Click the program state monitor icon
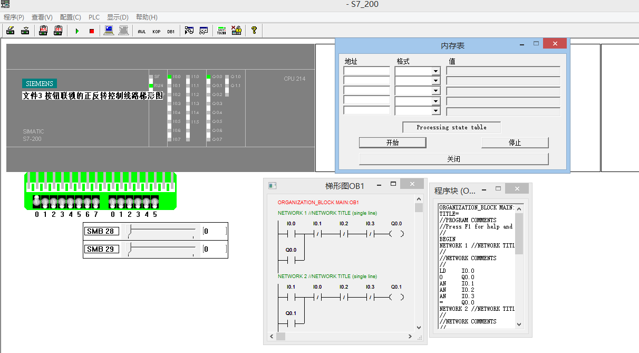 point(189,31)
